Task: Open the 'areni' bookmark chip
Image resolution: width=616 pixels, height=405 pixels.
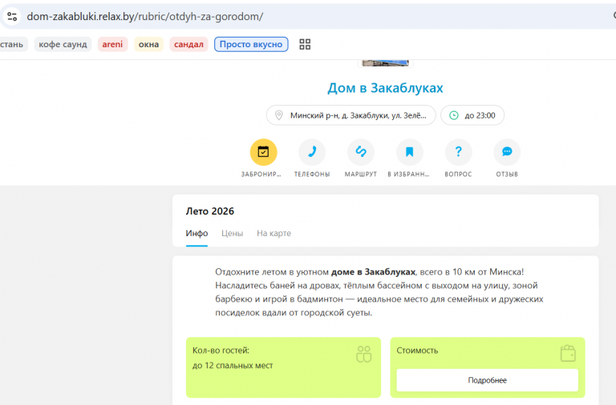Action: (113, 44)
